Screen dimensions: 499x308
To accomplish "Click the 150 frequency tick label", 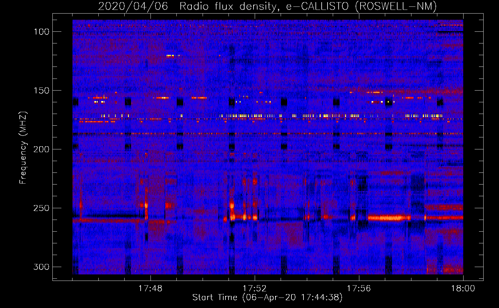I will coord(42,91).
